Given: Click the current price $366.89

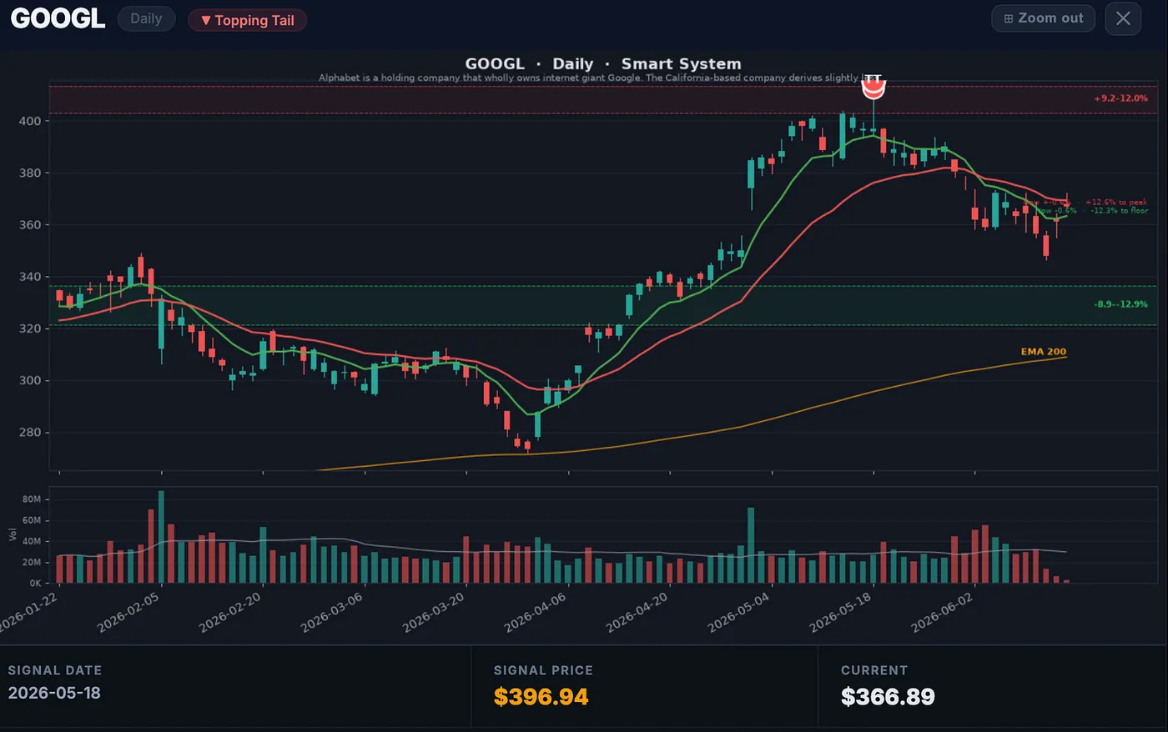Looking at the screenshot, I should pyautogui.click(x=888, y=697).
